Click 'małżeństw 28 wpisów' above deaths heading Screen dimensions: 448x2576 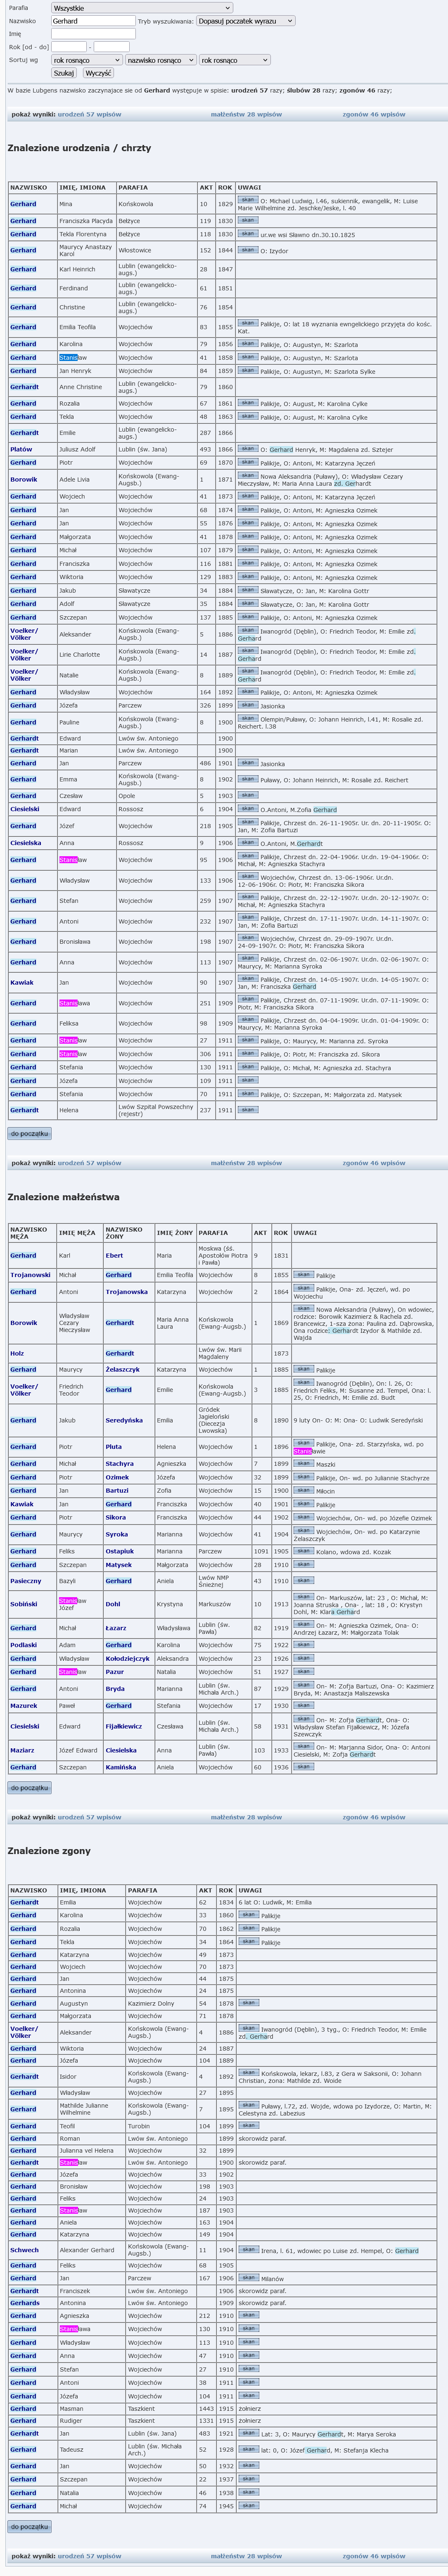[x=246, y=1817]
